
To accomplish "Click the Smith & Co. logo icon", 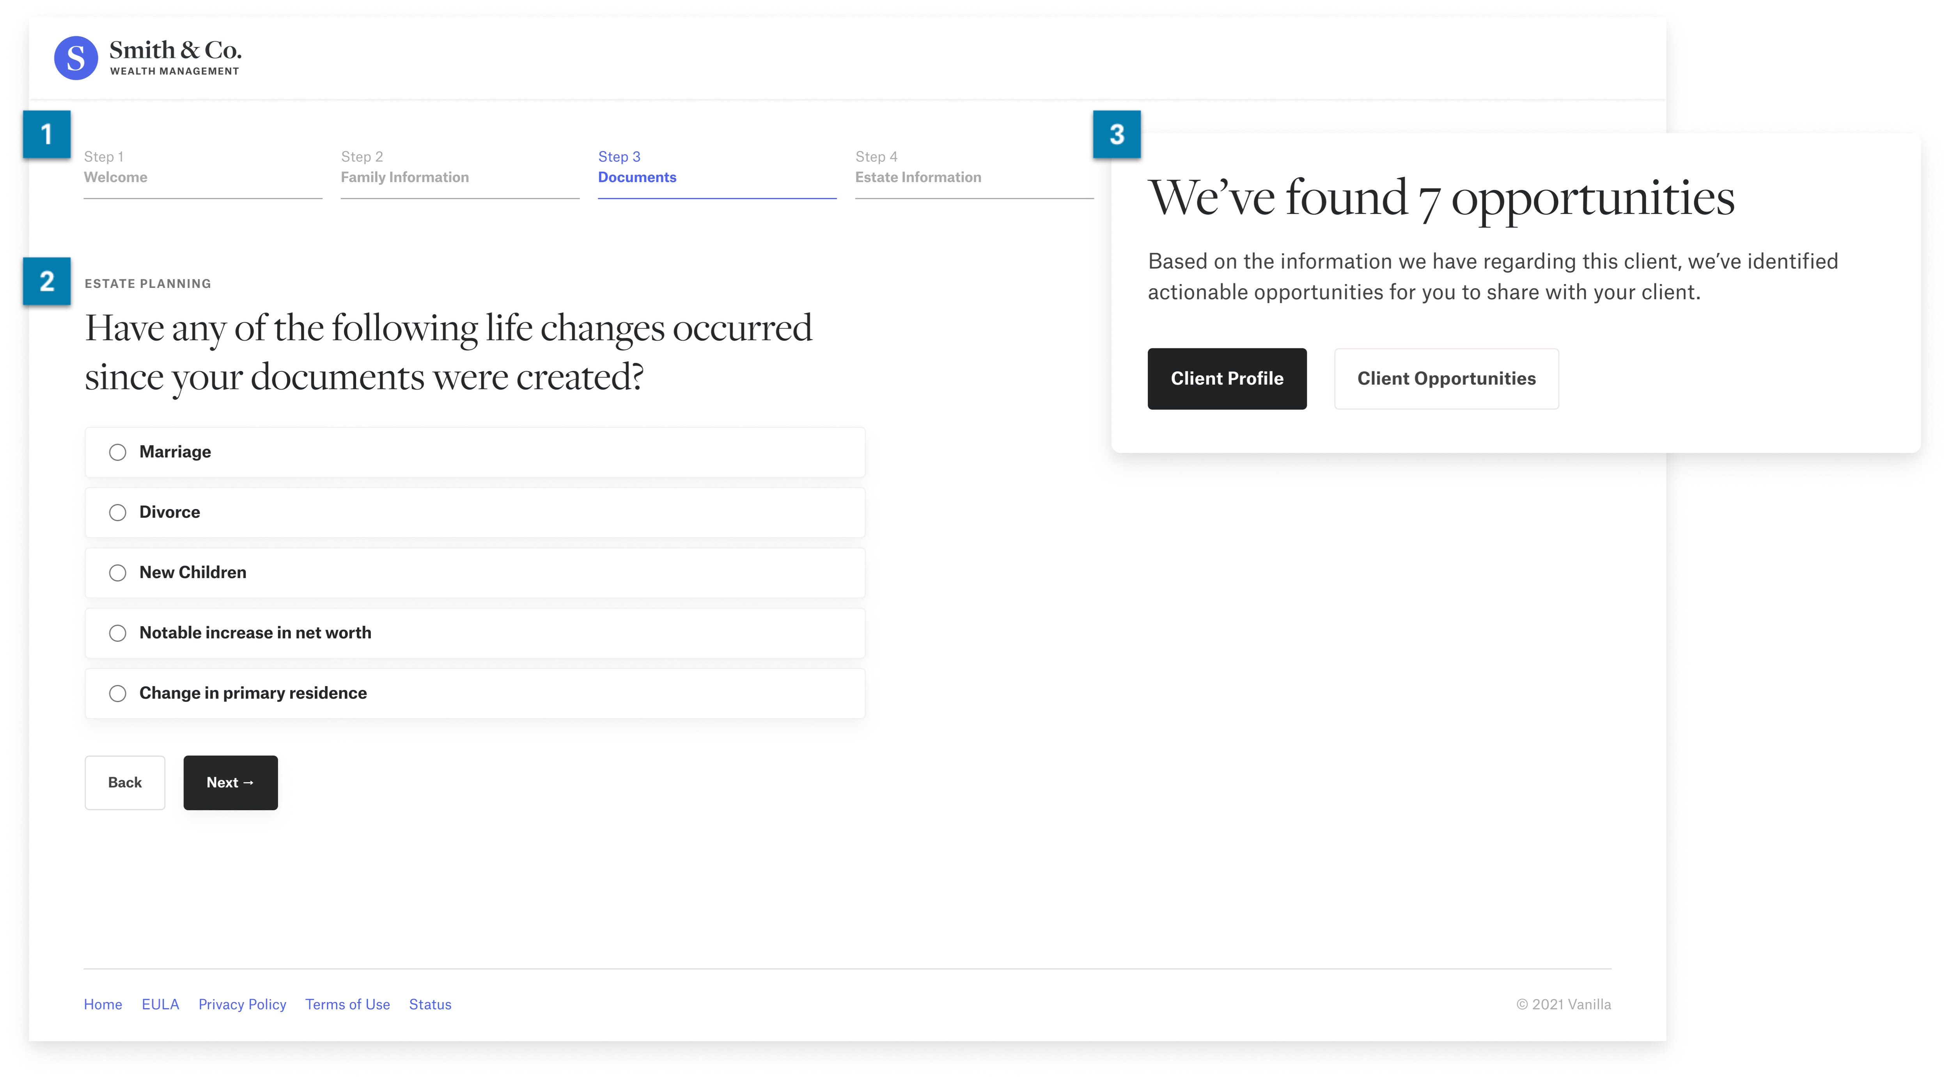I will pos(76,58).
